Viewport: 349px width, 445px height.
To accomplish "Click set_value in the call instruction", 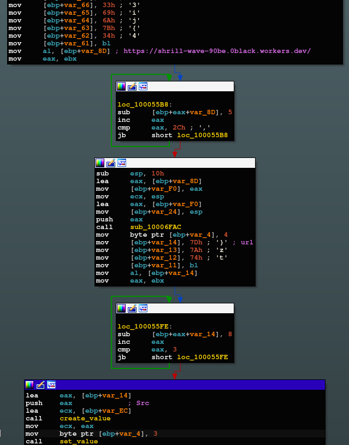I will (79, 441).
